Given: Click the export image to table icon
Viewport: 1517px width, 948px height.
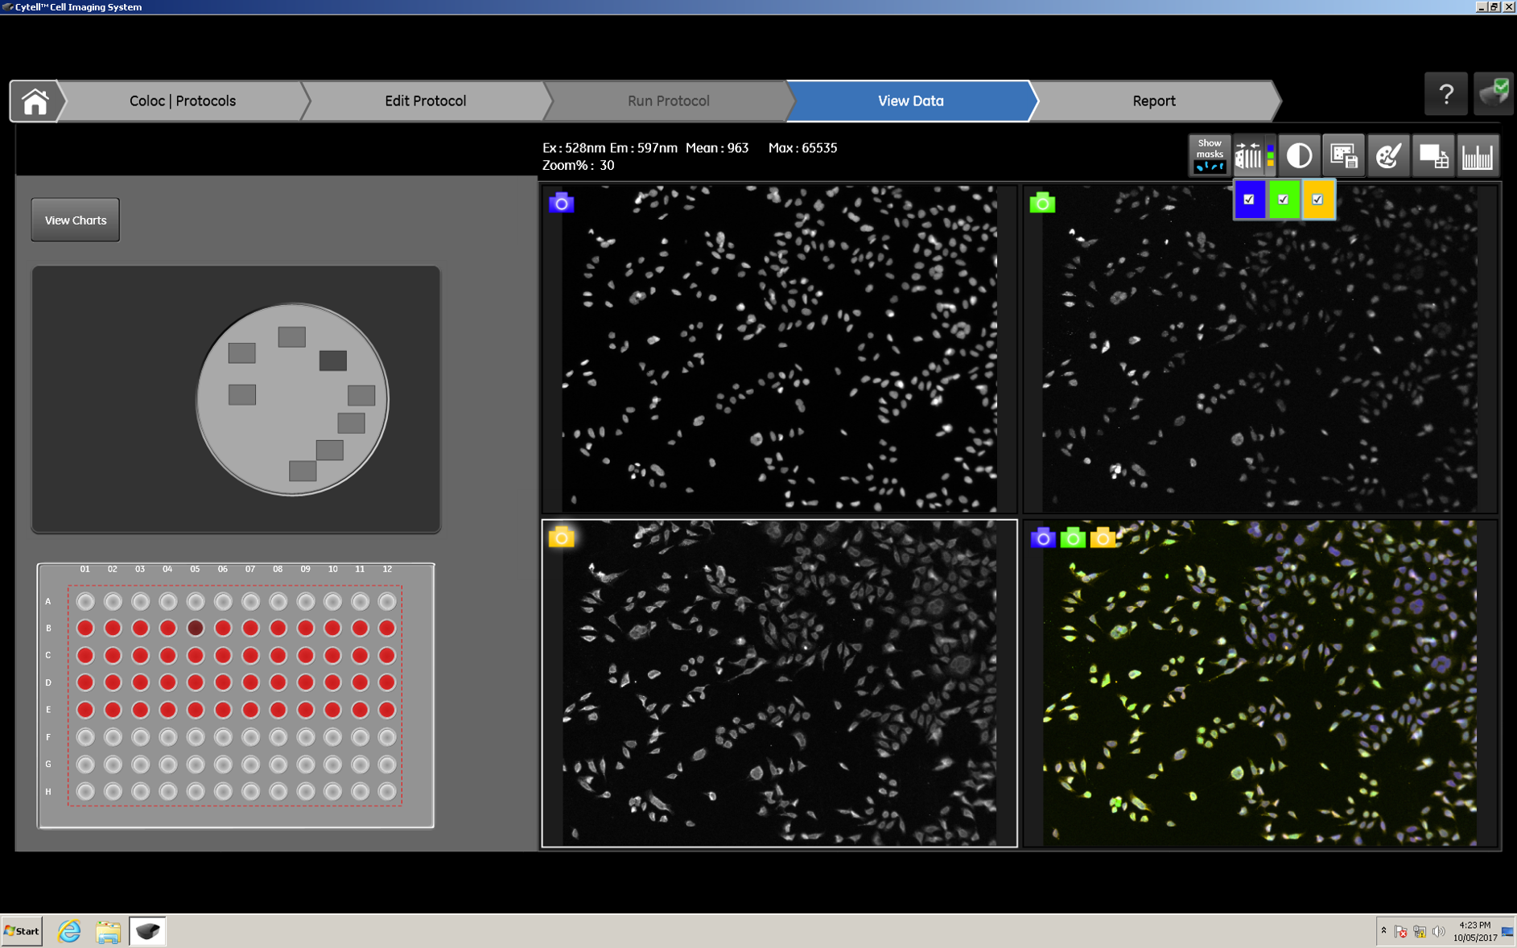Looking at the screenshot, I should click(x=1432, y=155).
